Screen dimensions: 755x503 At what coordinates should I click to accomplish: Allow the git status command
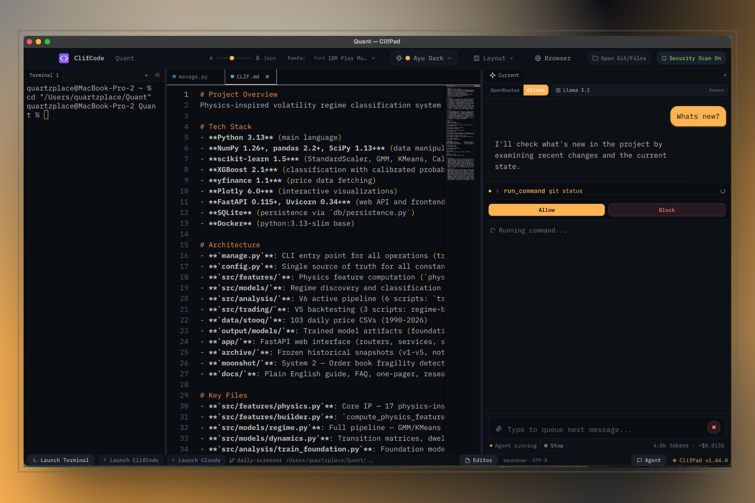pos(547,210)
